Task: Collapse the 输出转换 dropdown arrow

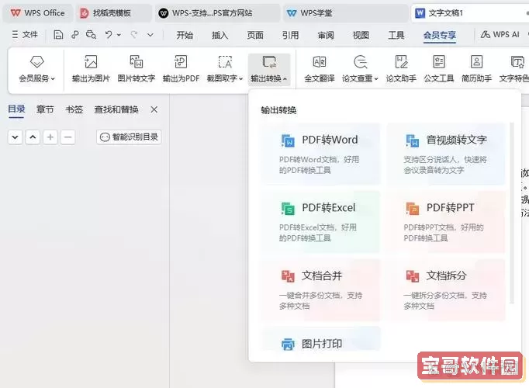Action: pyautogui.click(x=285, y=79)
